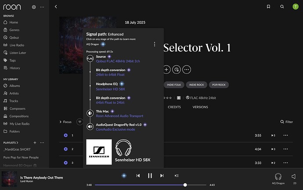Go back with the left chevron
The image size is (303, 190).
(x=56, y=7)
